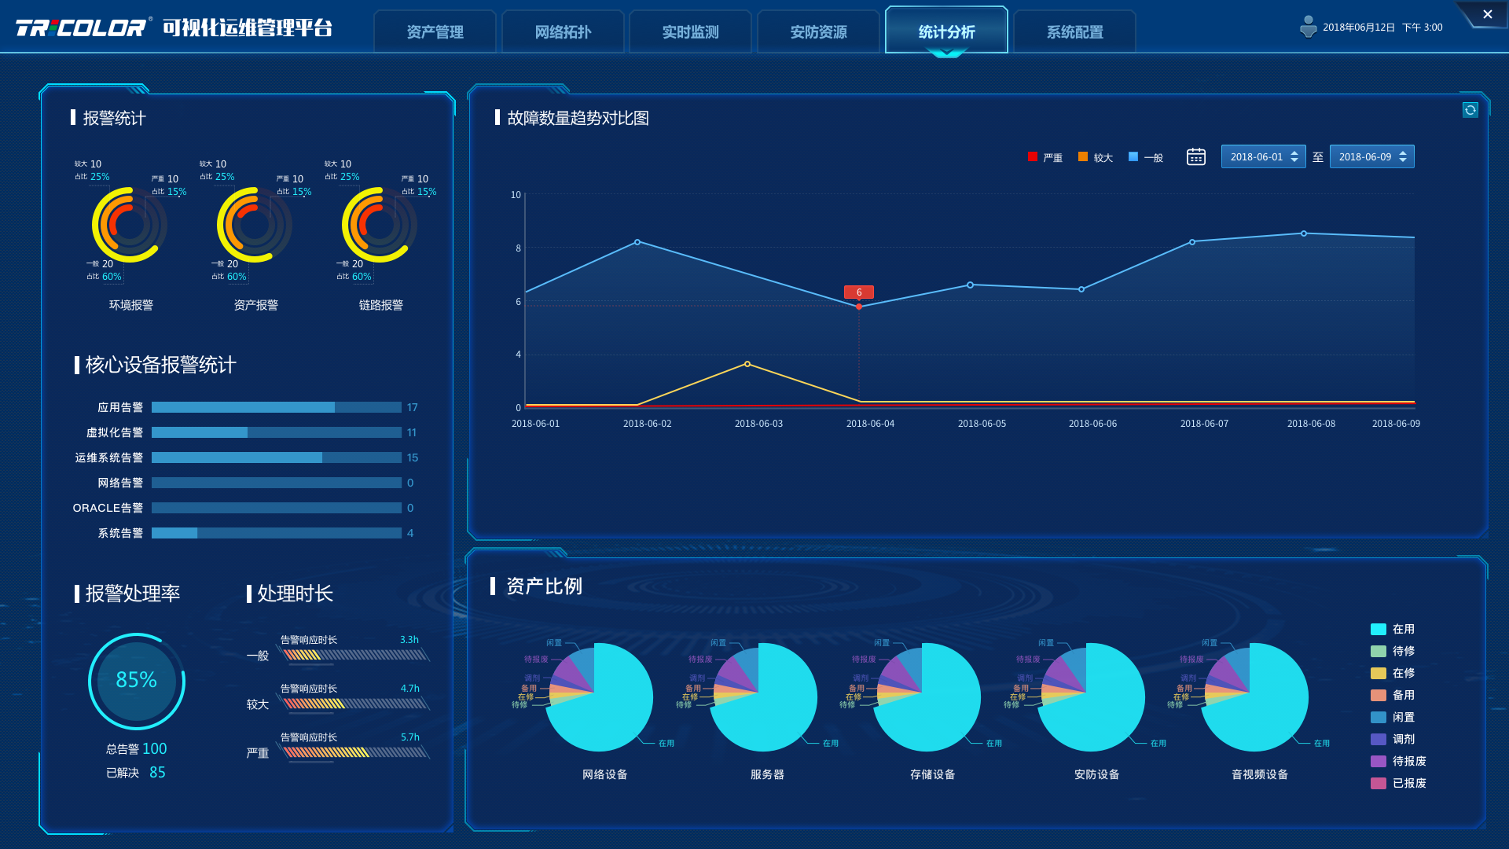Toggle the 较大 series in chart legend
The width and height of the screenshot is (1509, 849).
click(1095, 157)
